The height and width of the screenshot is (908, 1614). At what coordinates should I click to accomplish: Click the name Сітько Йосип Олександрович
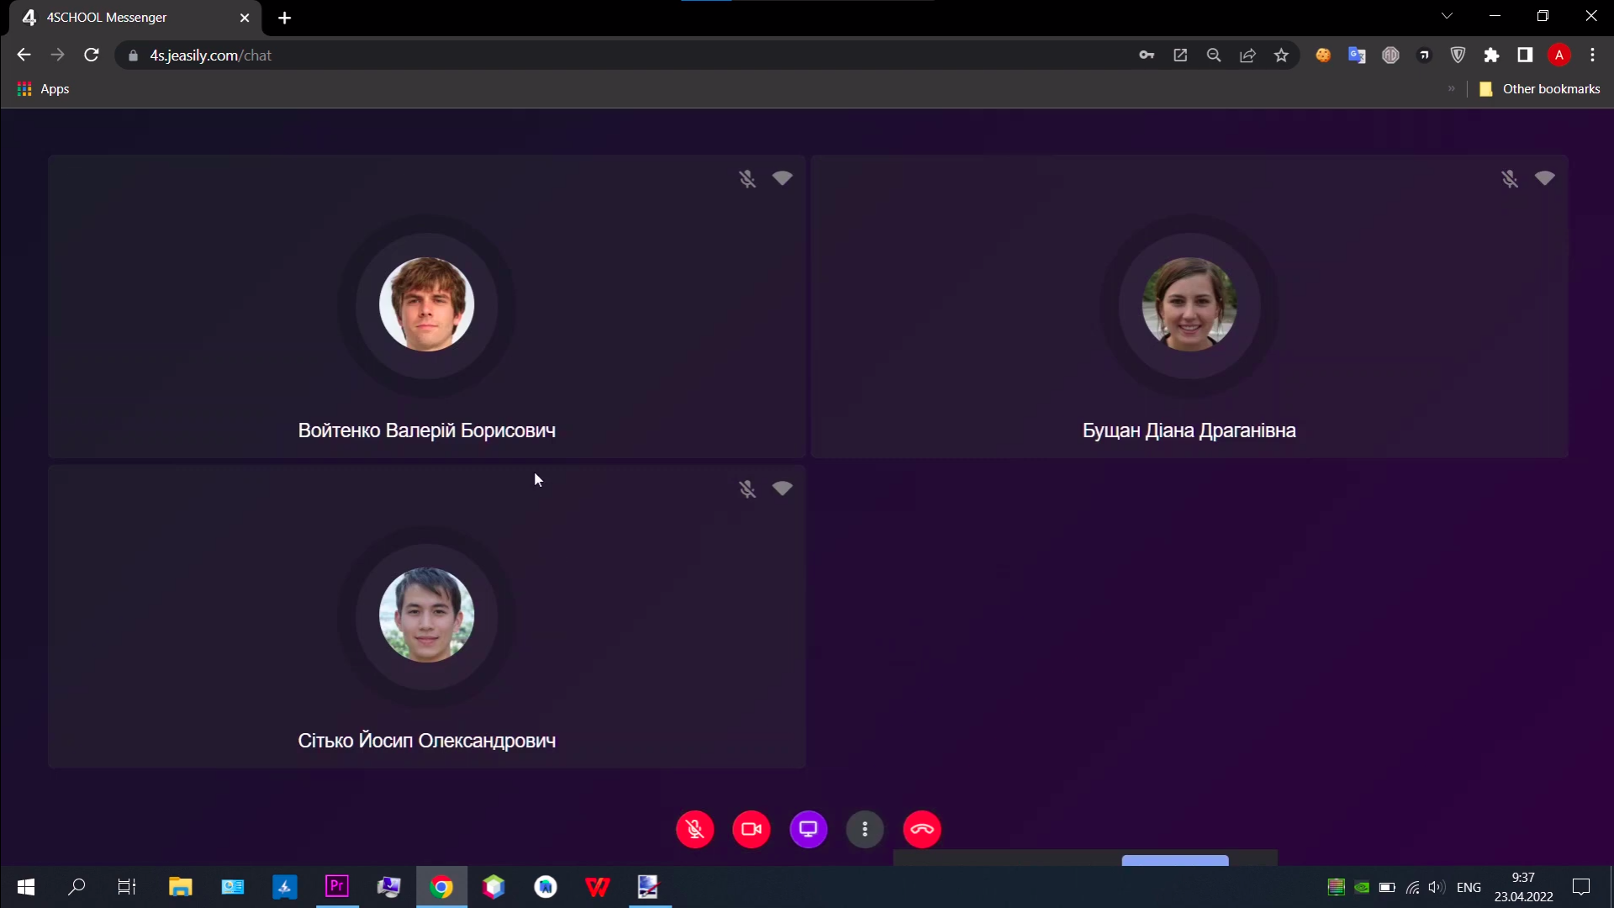(426, 741)
